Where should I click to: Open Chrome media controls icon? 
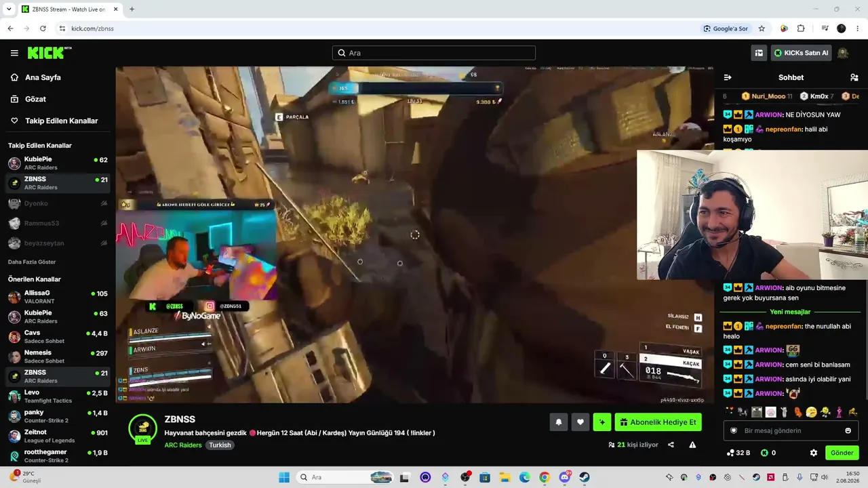[x=825, y=28]
